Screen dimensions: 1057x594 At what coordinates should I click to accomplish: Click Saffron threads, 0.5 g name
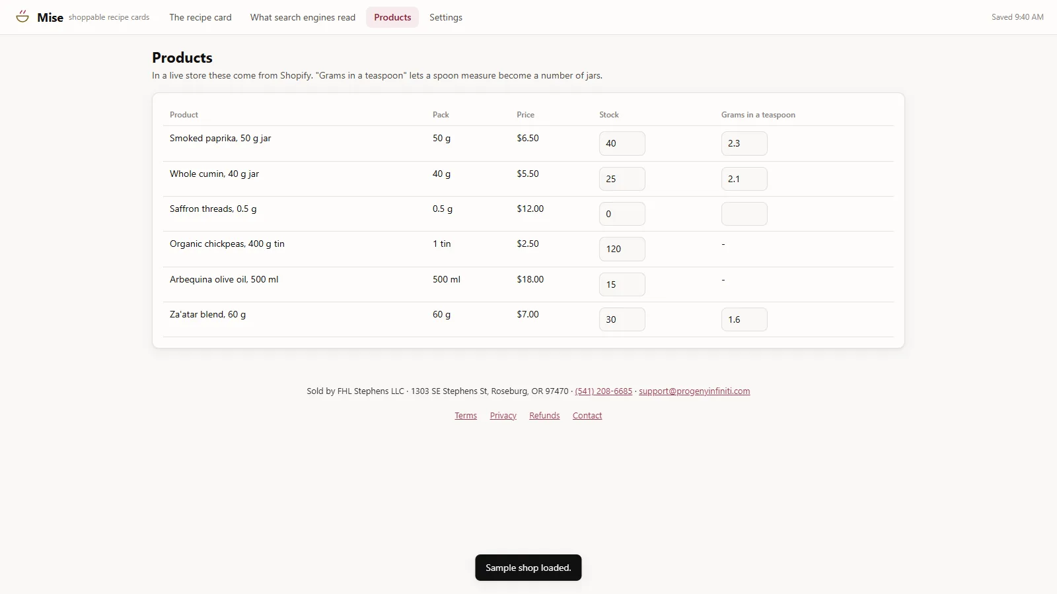pyautogui.click(x=213, y=209)
